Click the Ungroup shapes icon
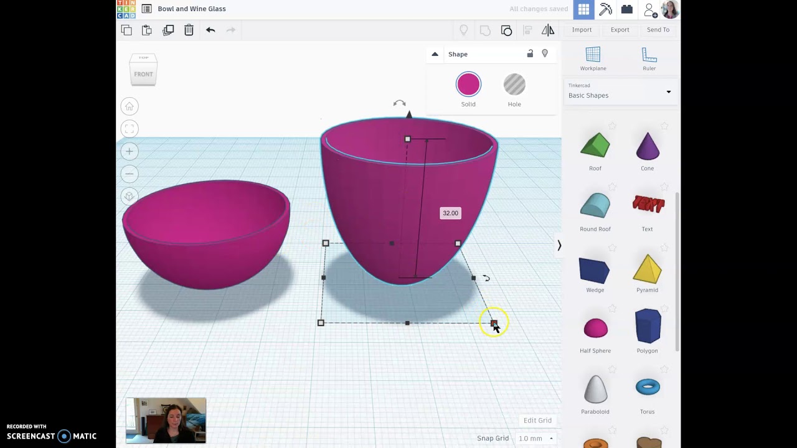 pyautogui.click(x=506, y=30)
